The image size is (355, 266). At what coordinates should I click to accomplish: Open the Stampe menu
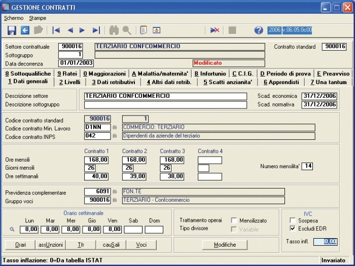[38, 18]
